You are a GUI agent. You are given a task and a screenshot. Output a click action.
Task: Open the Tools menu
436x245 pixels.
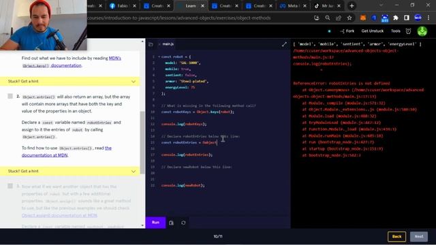395,31
